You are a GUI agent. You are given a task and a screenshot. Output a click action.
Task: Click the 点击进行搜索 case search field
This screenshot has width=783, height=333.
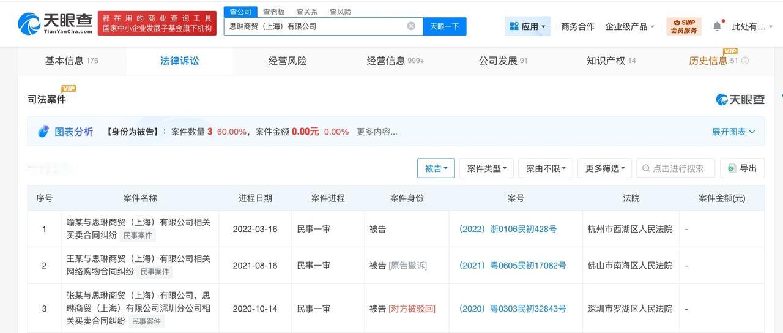pos(676,168)
